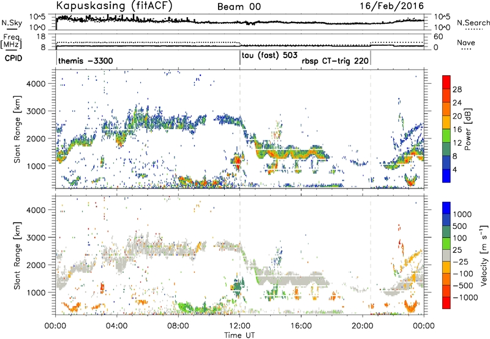The image size is (490, 339).
Task: Click the N.Sky legend label
Action: coord(12,23)
